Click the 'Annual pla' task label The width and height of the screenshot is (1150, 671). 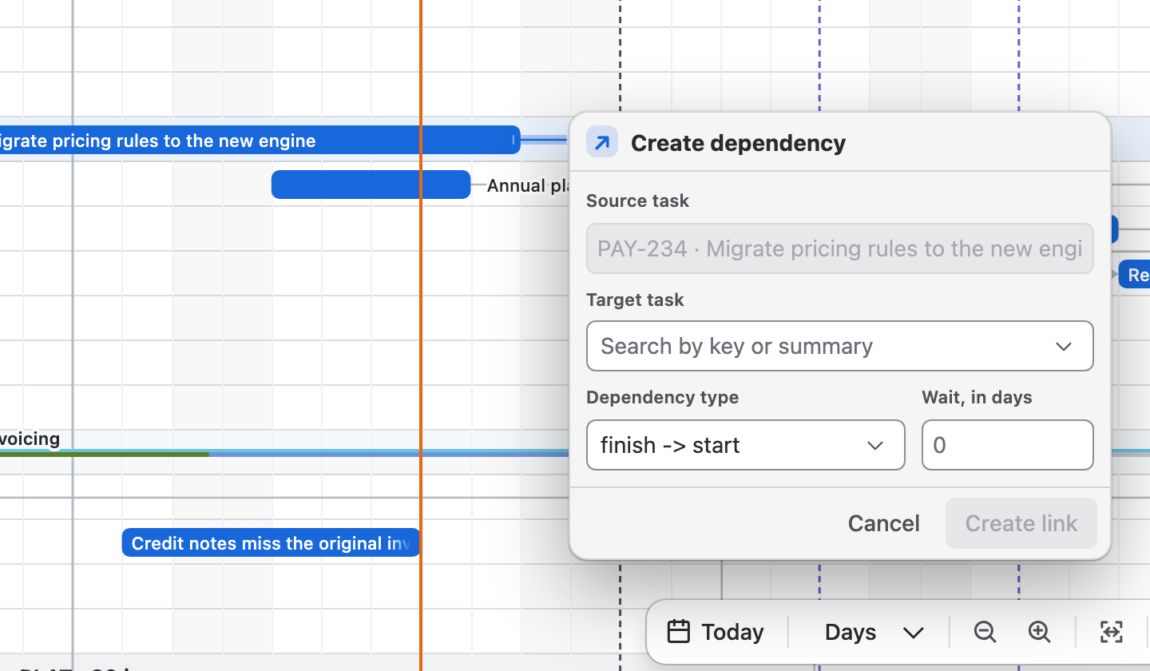click(x=528, y=185)
